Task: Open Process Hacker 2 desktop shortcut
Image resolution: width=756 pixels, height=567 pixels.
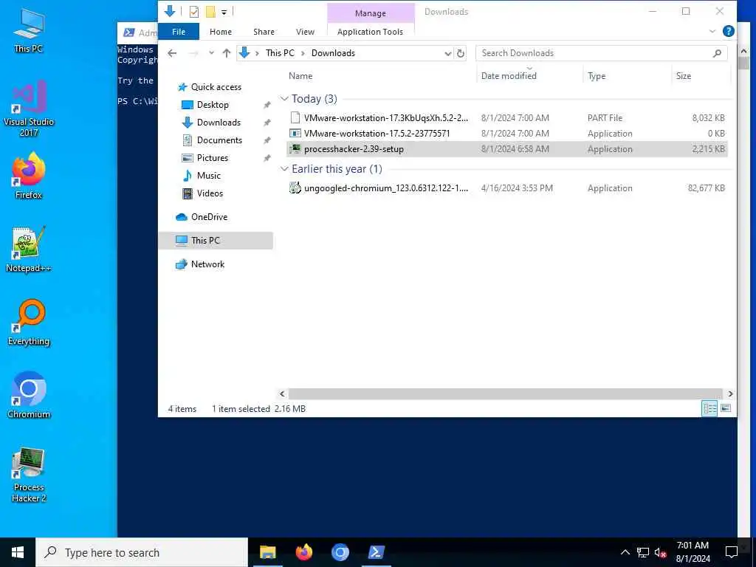Action: click(x=29, y=475)
